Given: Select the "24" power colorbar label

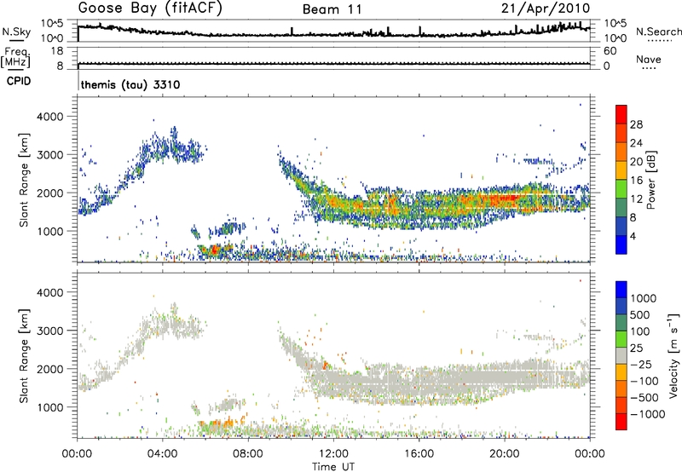Looking at the screenshot, I should point(636,143).
